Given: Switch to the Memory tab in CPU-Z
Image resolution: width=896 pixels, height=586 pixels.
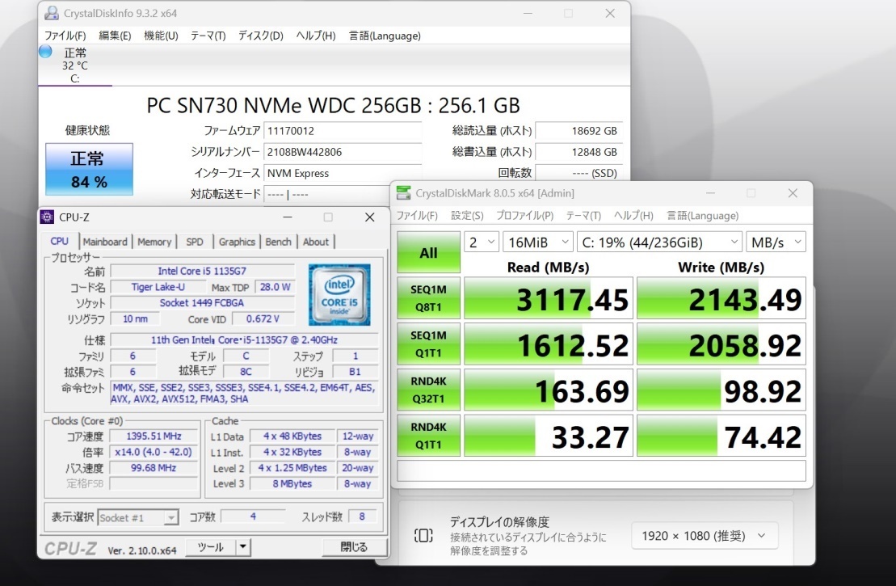Looking at the screenshot, I should point(154,242).
